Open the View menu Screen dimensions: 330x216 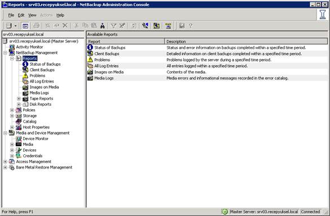(32, 15)
